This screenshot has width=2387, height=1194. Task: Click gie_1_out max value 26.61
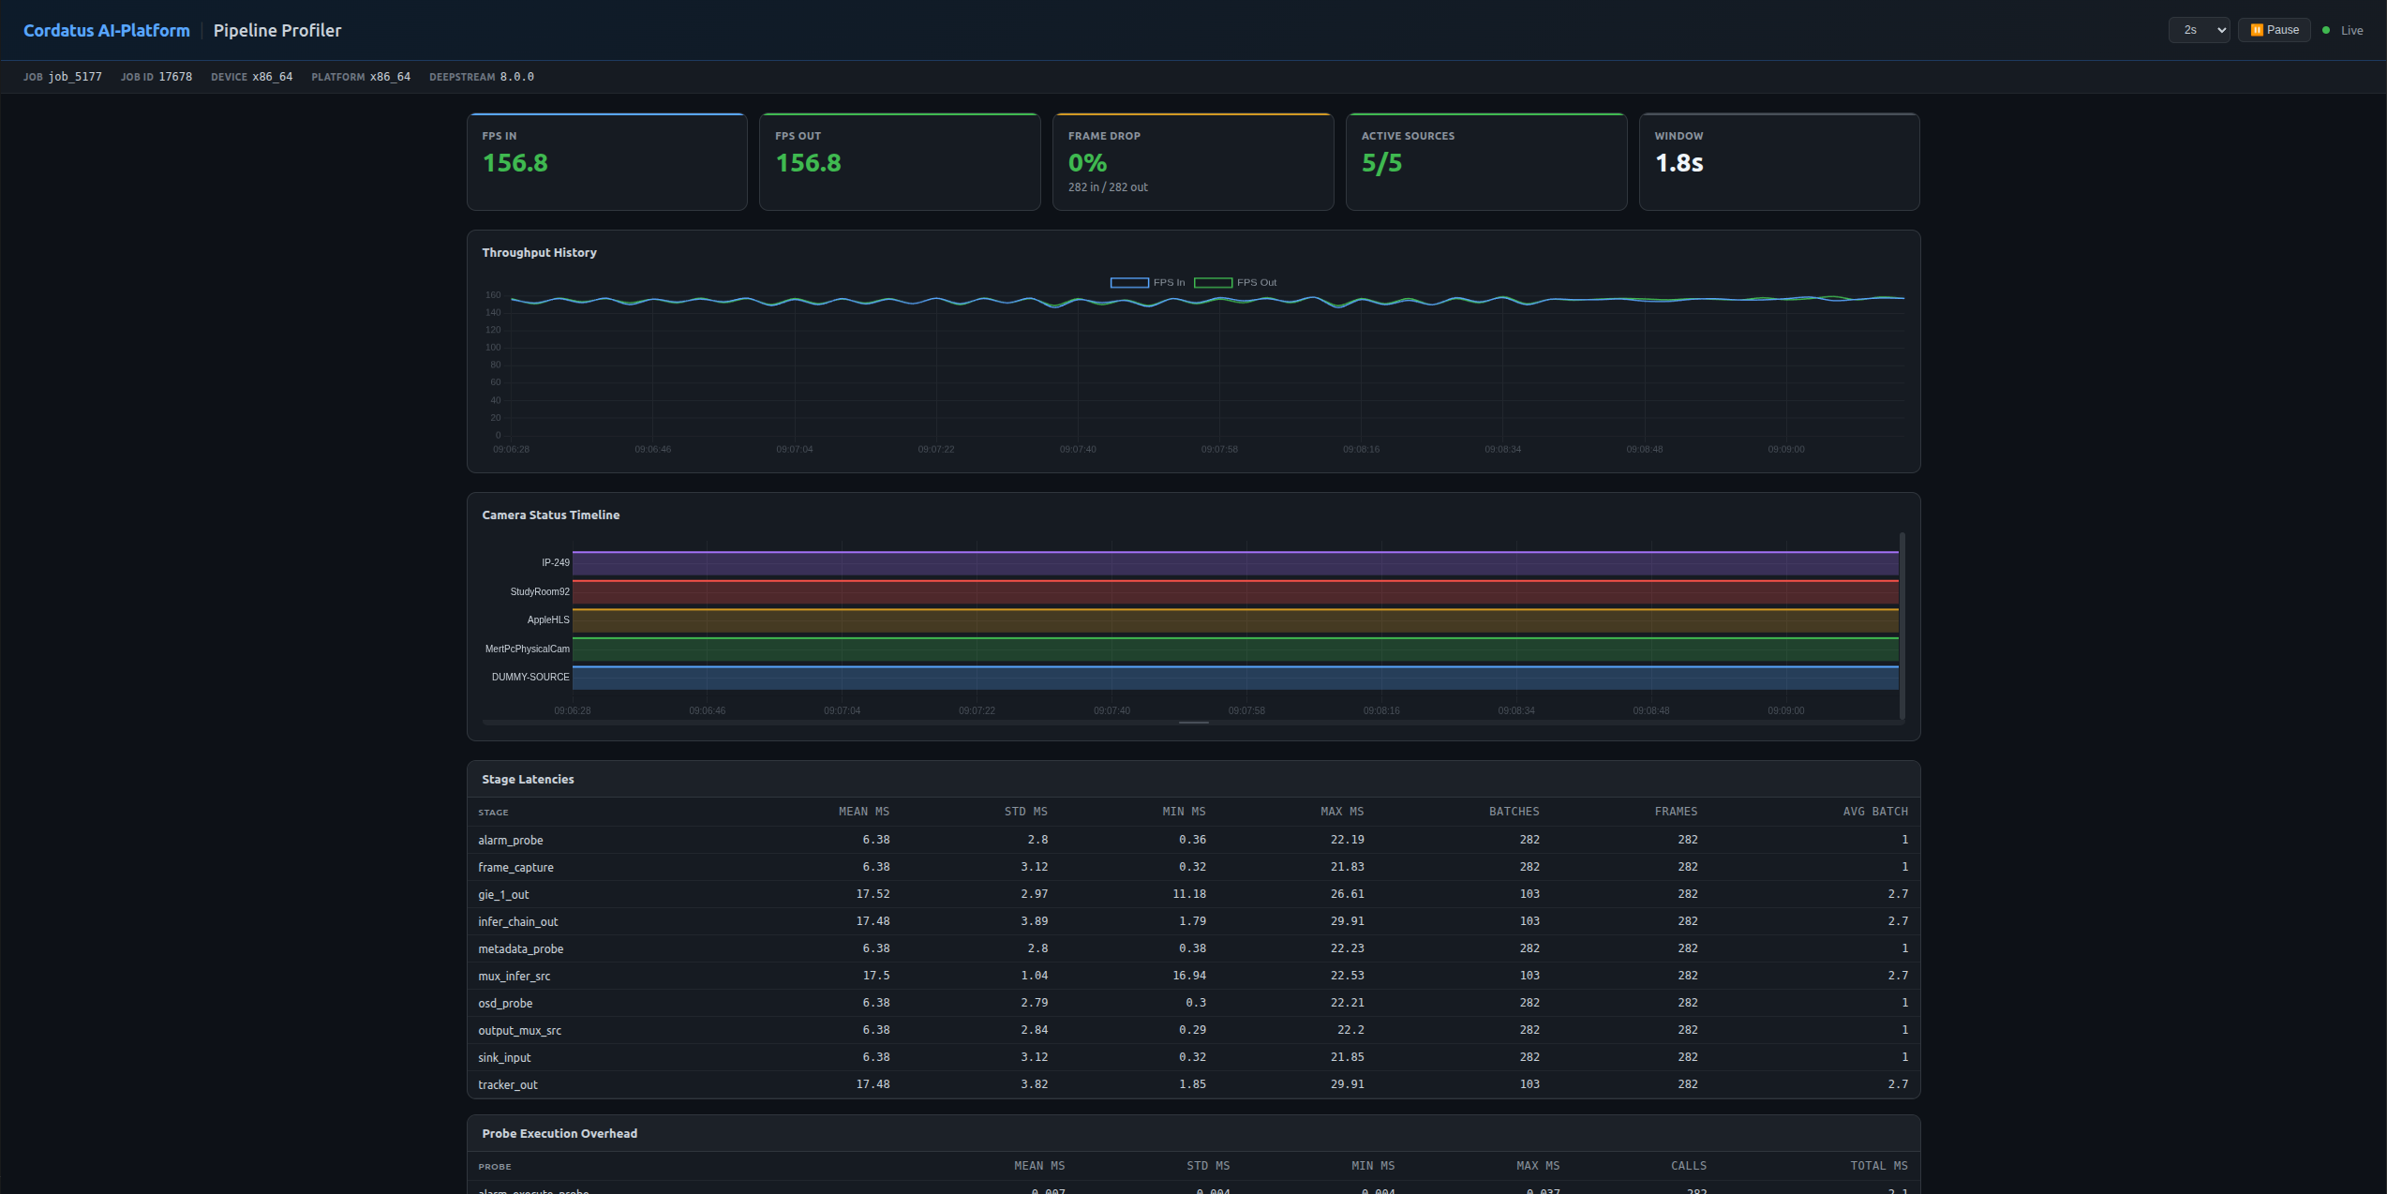(x=1348, y=894)
